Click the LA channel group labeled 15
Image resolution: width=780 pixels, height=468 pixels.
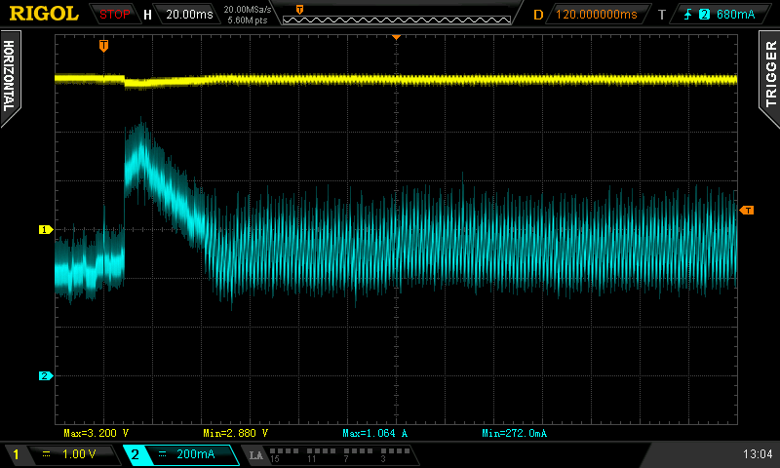(284, 454)
